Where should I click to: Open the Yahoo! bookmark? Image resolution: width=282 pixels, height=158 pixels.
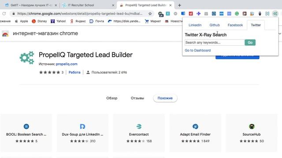coord(58,21)
